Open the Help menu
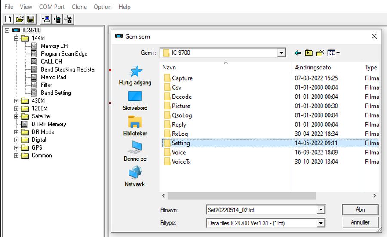The image size is (387, 237). click(x=124, y=7)
